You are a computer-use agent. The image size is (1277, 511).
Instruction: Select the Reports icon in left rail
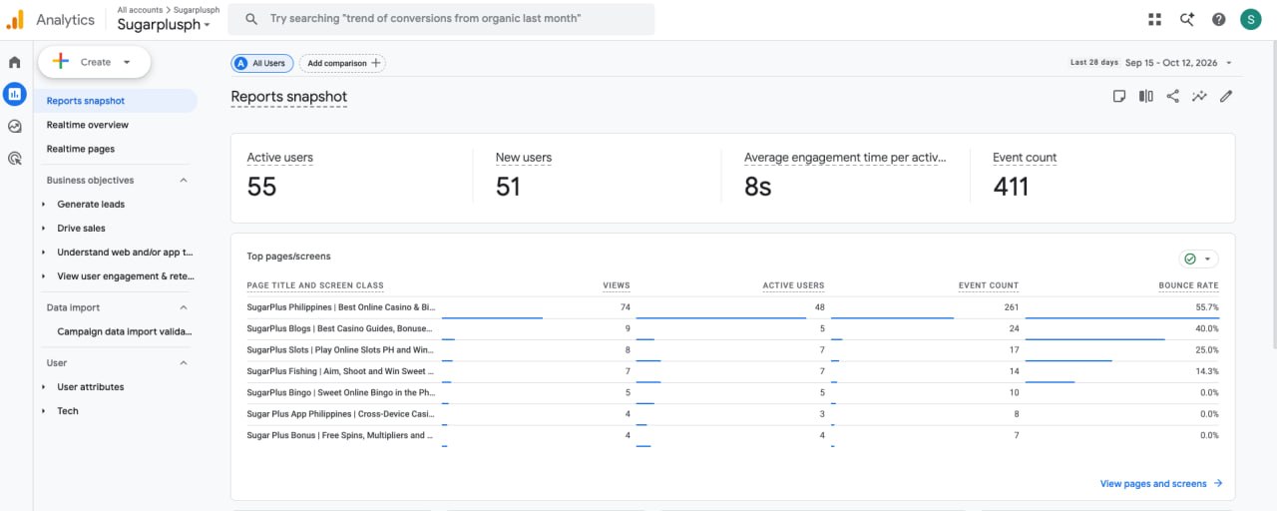(x=14, y=94)
